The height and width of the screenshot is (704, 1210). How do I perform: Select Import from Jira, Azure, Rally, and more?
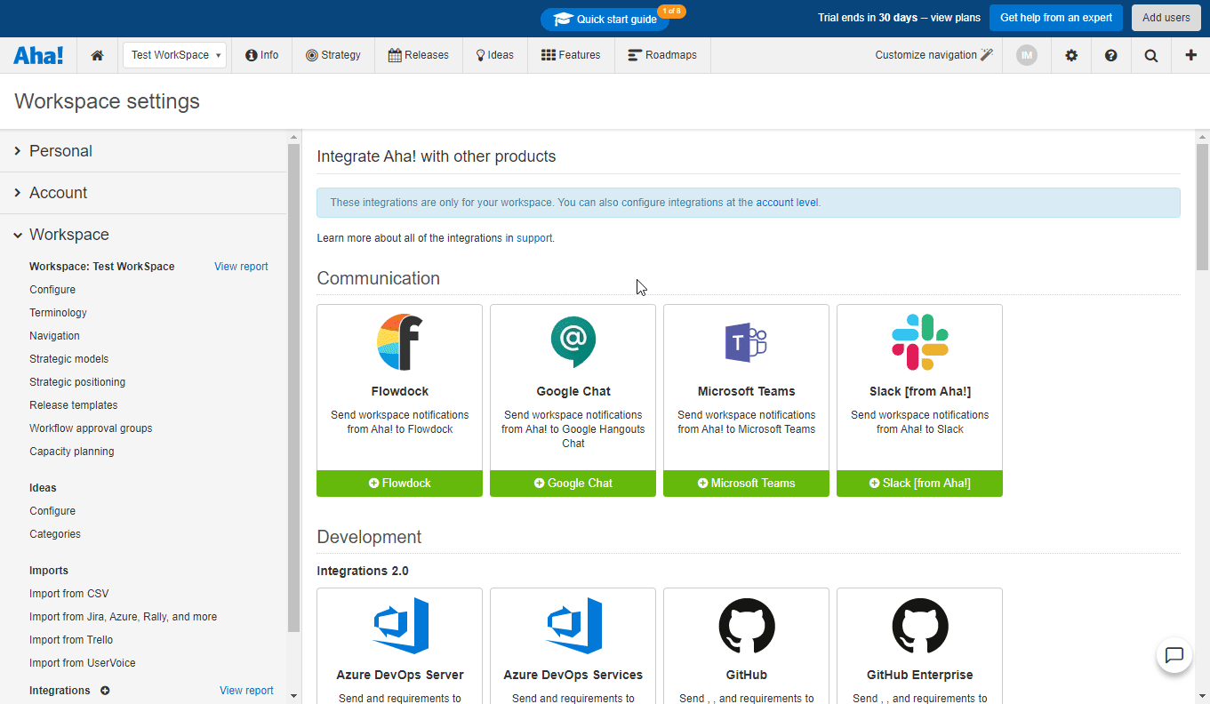point(123,617)
